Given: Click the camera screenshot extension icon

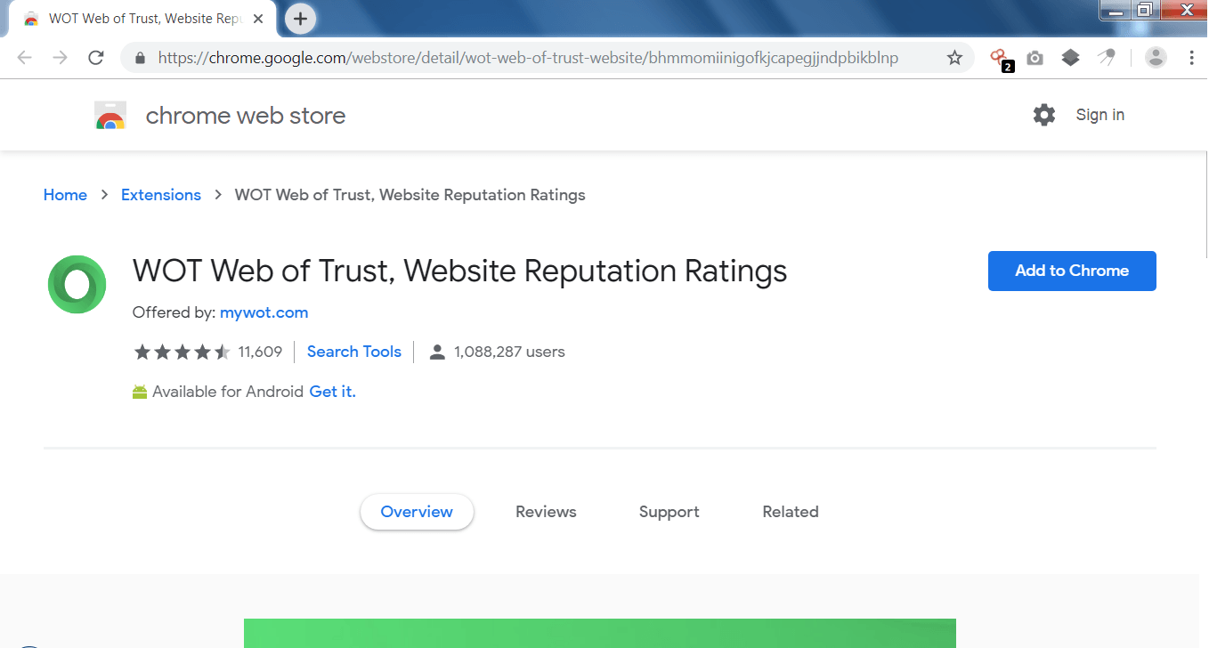Looking at the screenshot, I should click(1035, 58).
